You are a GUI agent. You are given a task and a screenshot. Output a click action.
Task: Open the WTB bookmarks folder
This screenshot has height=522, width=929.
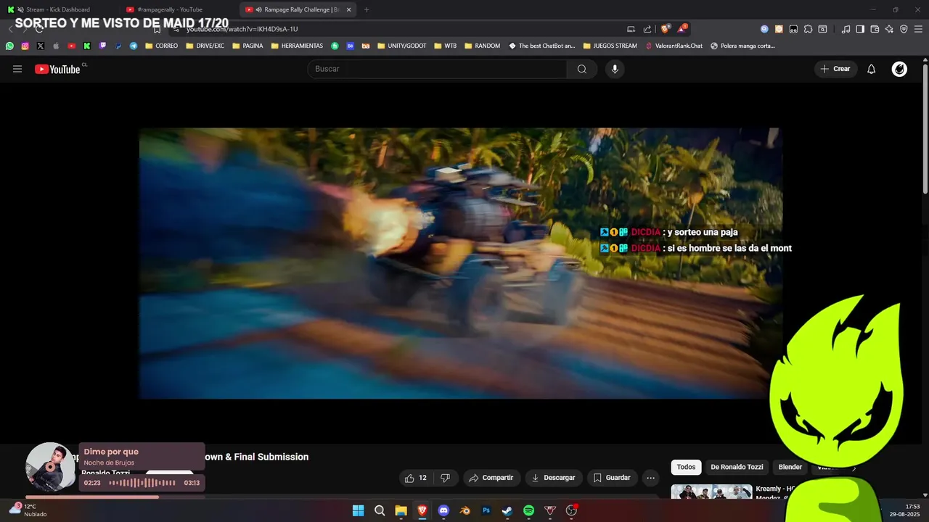tap(445, 46)
